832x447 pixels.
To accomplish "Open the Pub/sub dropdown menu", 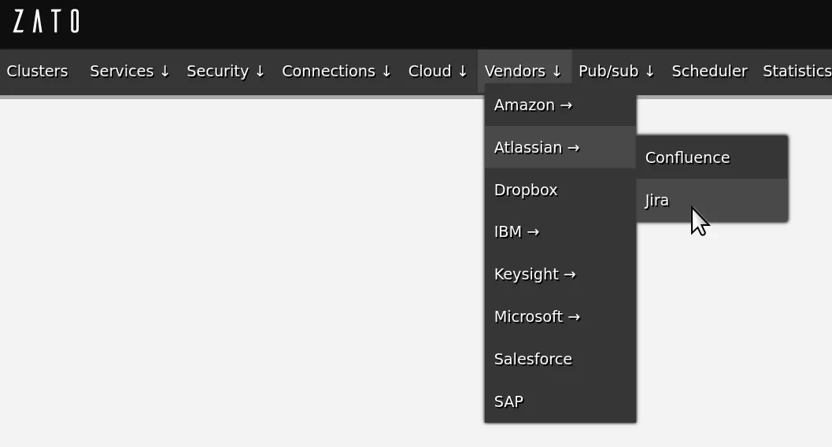I will (616, 72).
